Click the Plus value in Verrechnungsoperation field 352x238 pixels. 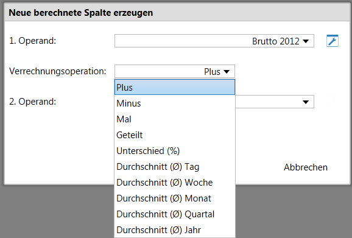(x=212, y=72)
